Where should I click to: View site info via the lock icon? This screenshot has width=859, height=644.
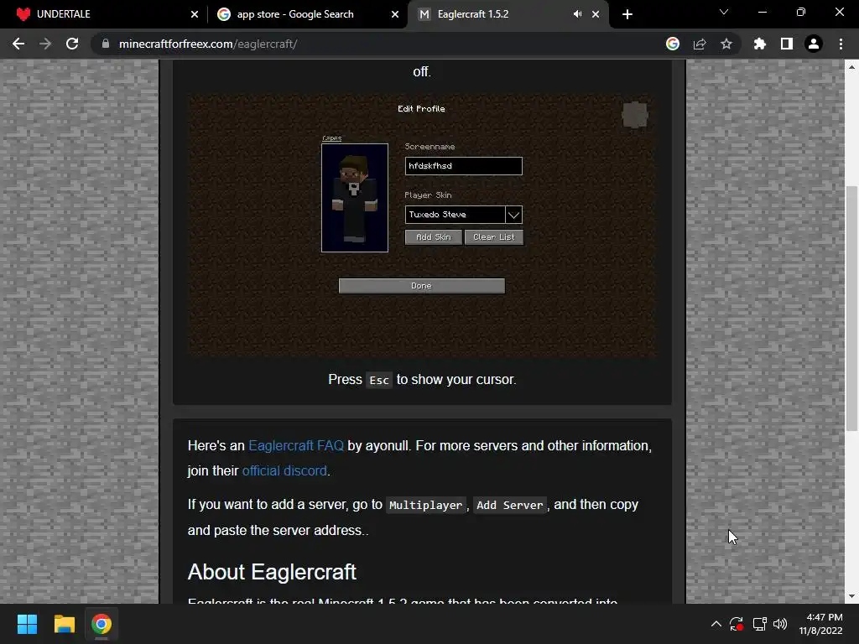click(x=106, y=44)
